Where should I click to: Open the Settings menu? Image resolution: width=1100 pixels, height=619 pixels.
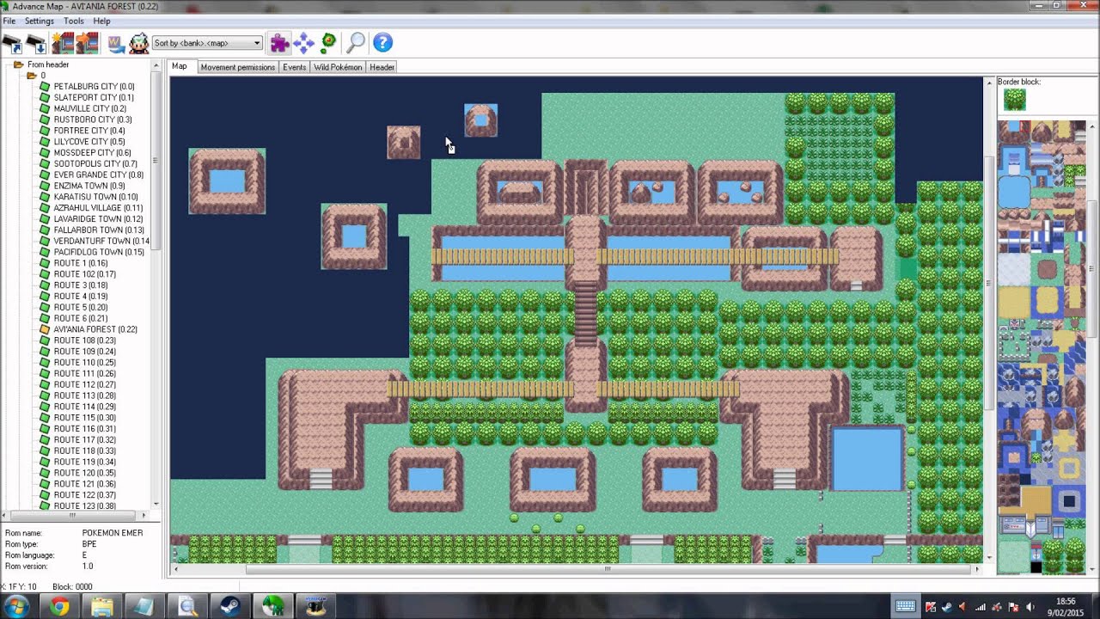[x=40, y=21]
